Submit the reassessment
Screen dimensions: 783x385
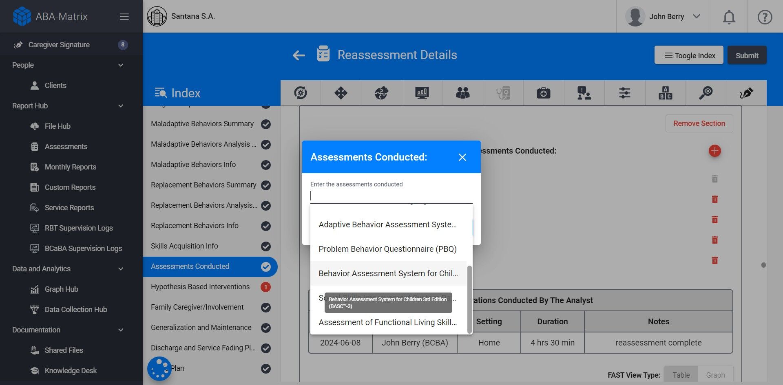click(747, 55)
